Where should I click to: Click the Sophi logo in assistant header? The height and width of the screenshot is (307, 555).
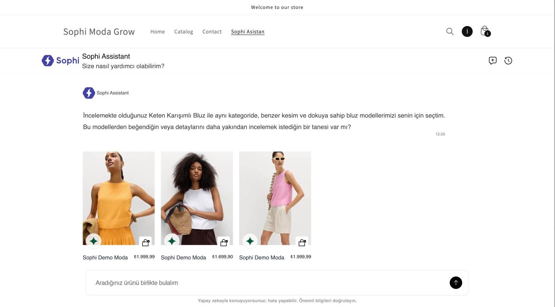point(60,61)
